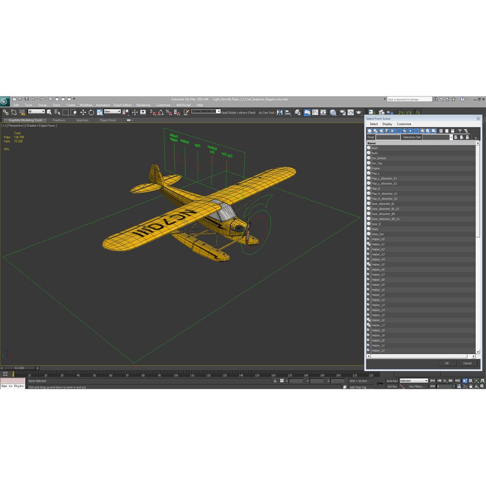This screenshot has height=486, width=486.
Task: Open Select by Name tool
Action: [x=57, y=112]
